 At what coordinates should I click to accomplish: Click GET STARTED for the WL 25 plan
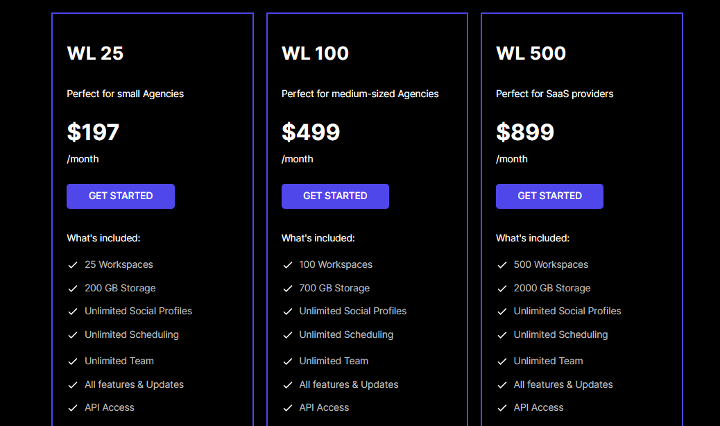[x=121, y=196]
